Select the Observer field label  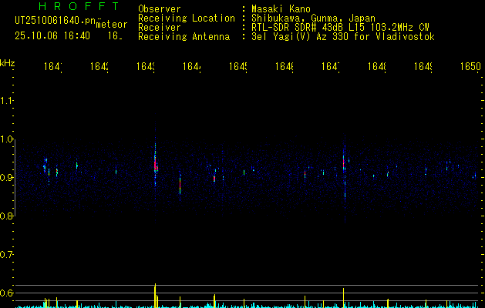pos(160,9)
